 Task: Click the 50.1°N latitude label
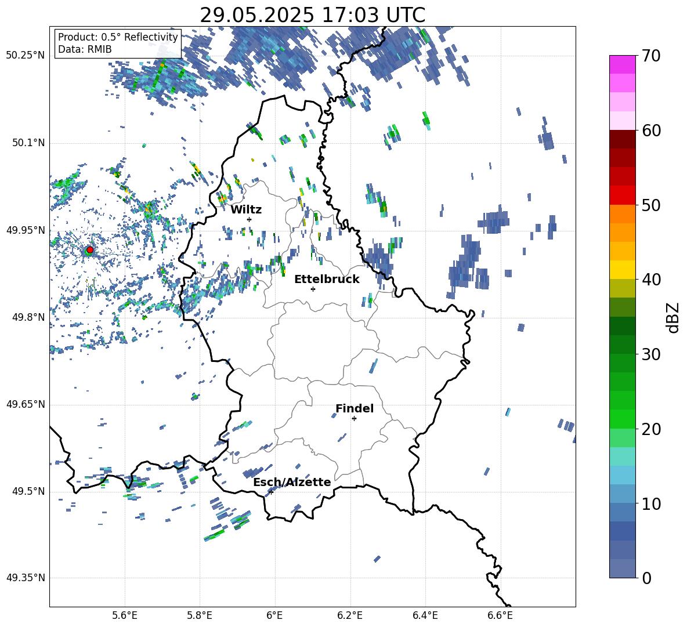pyautogui.click(x=28, y=143)
